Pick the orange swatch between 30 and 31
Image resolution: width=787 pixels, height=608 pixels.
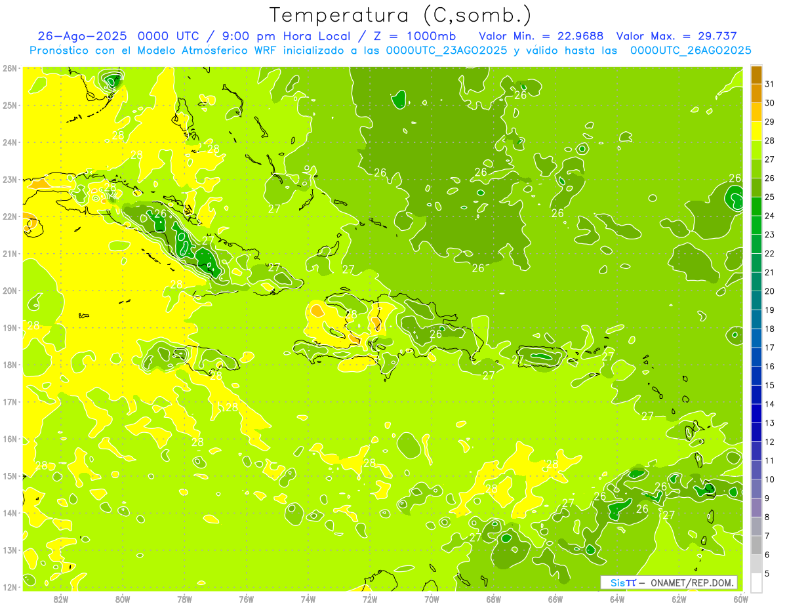[x=756, y=94]
